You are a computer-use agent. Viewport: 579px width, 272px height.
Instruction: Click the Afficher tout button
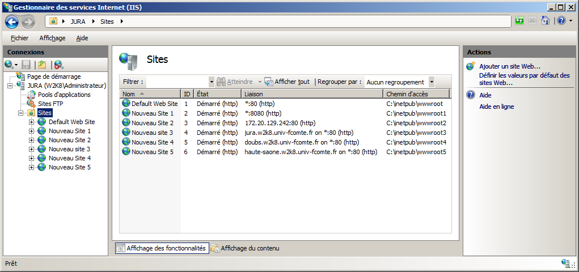[x=287, y=82]
